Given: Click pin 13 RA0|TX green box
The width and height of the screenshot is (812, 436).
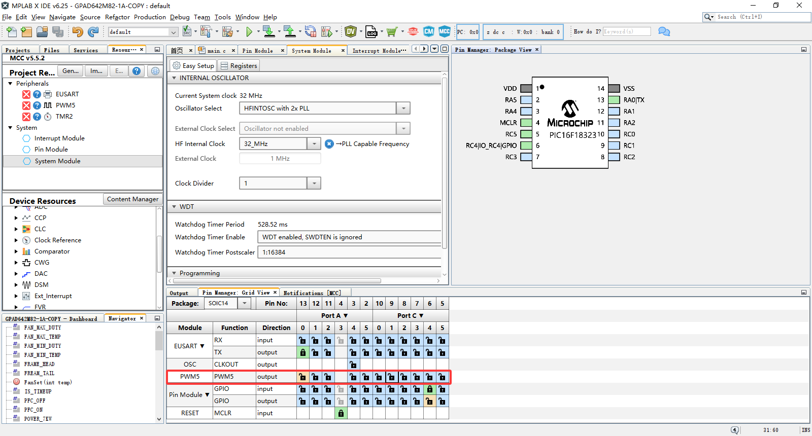Looking at the screenshot, I should (614, 100).
